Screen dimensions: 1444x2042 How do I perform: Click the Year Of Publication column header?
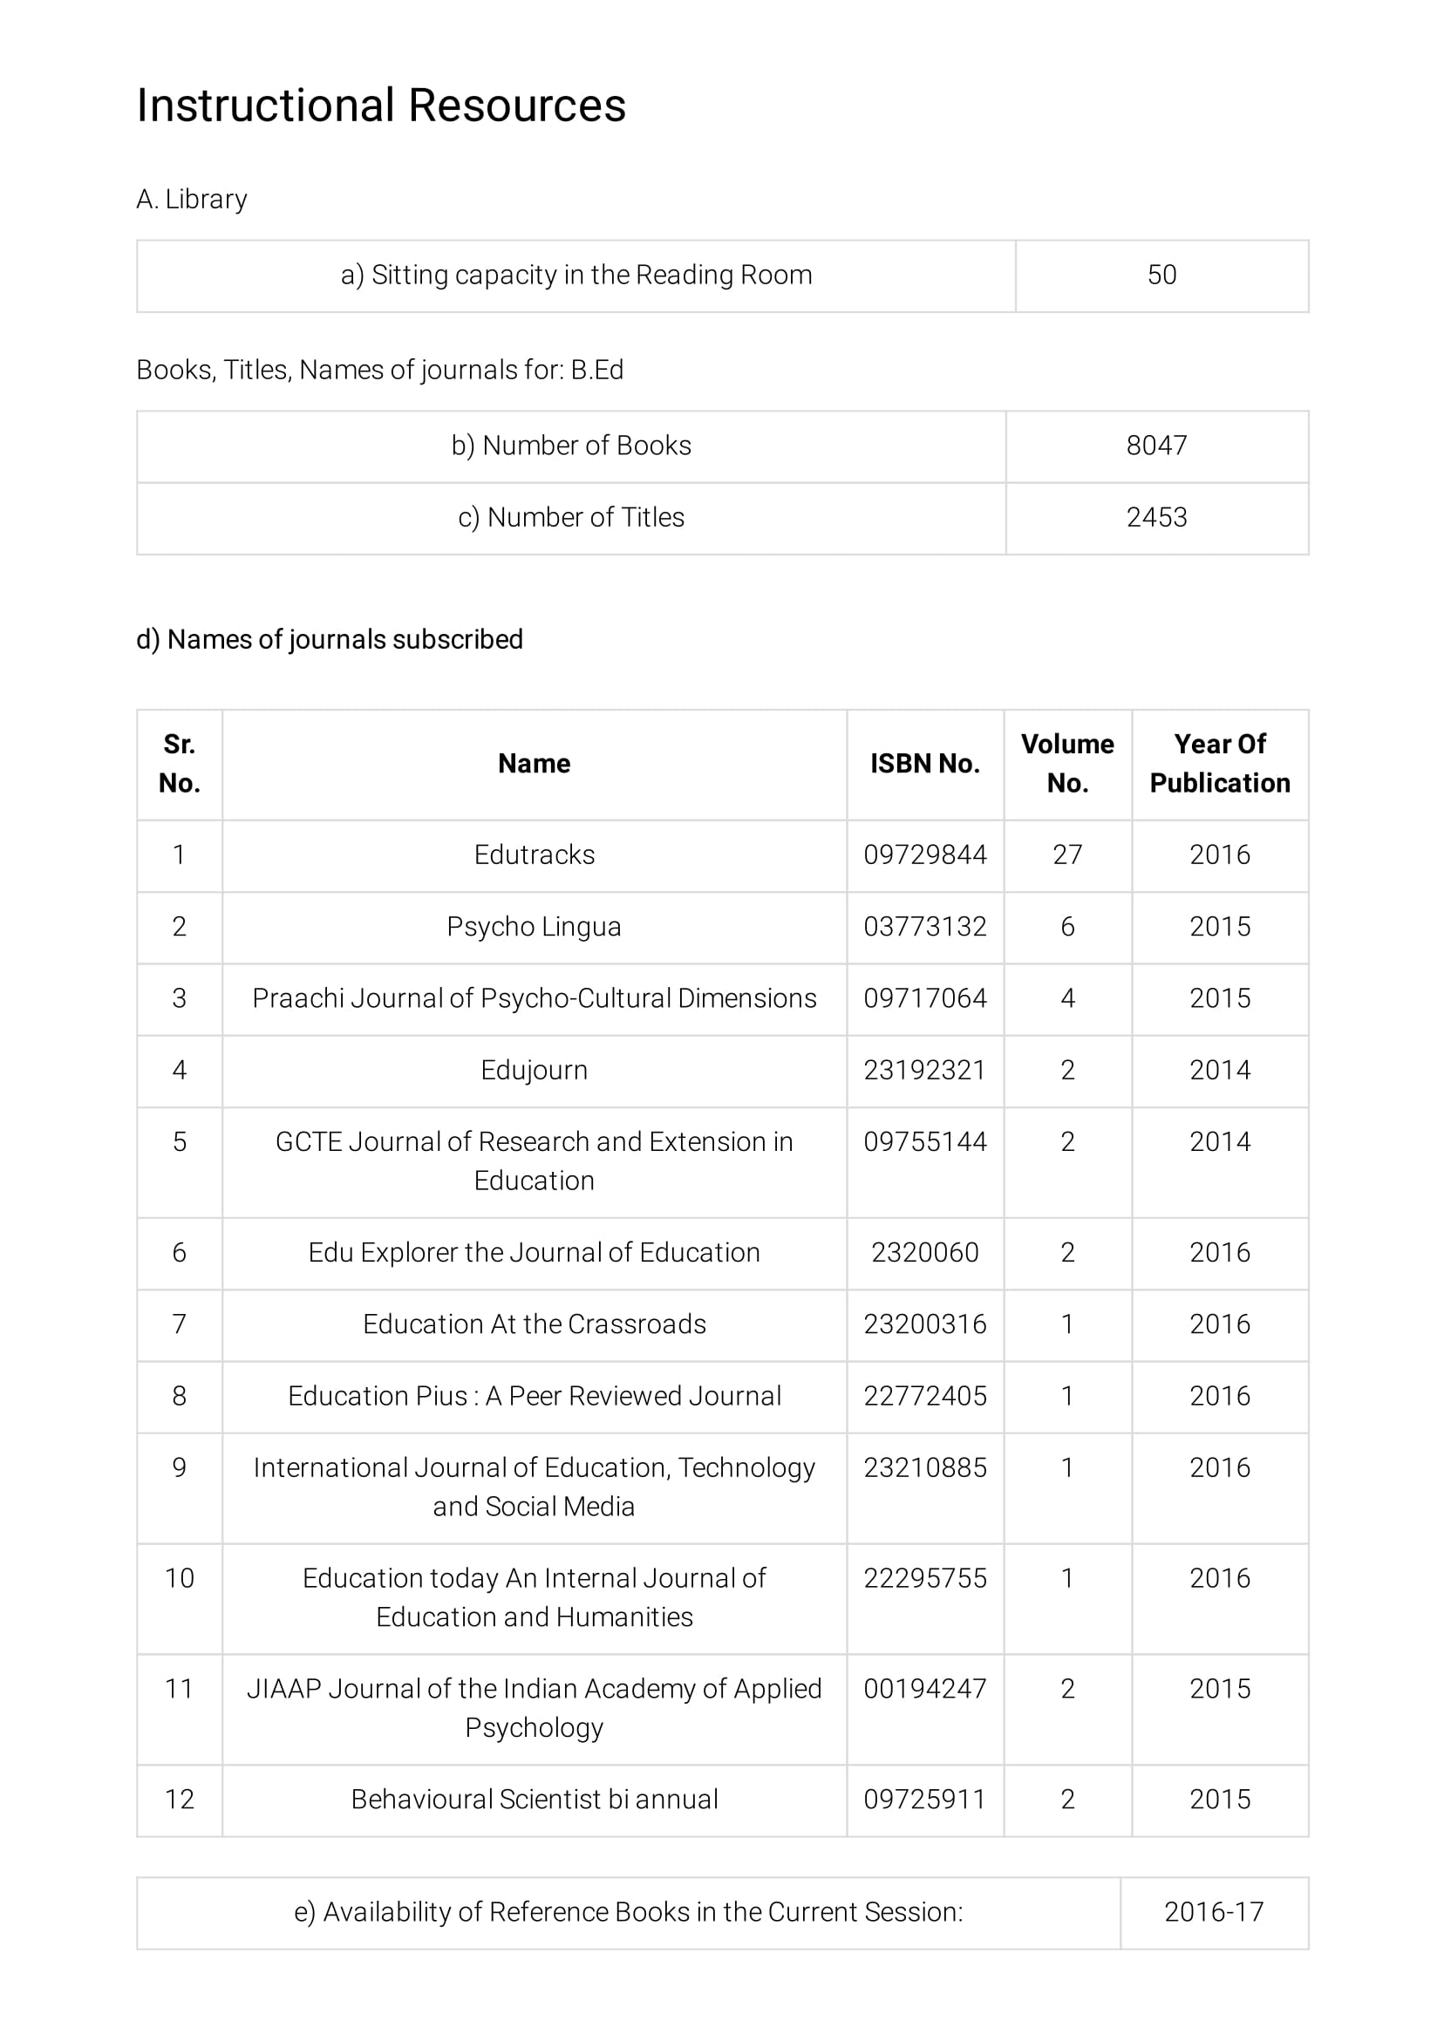1219,764
